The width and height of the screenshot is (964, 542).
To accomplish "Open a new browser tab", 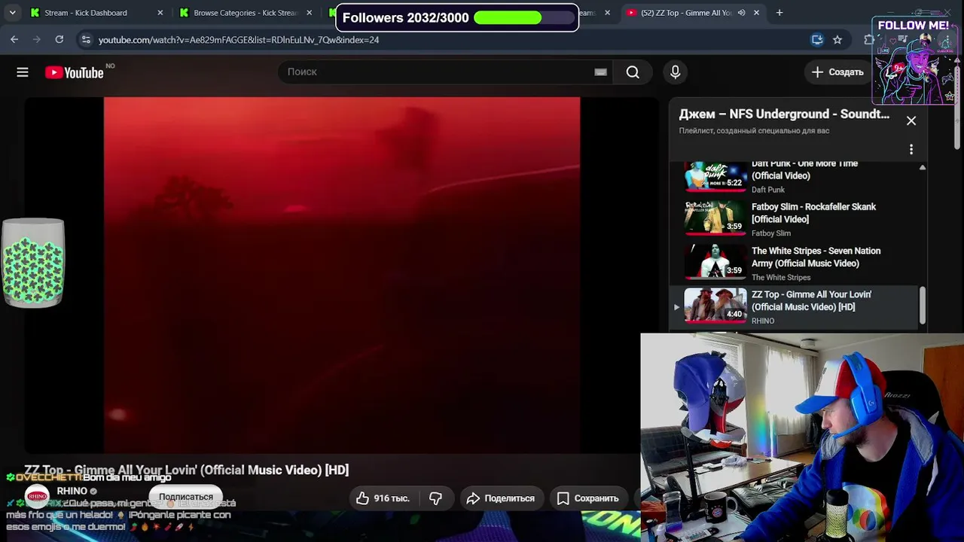I will point(779,12).
